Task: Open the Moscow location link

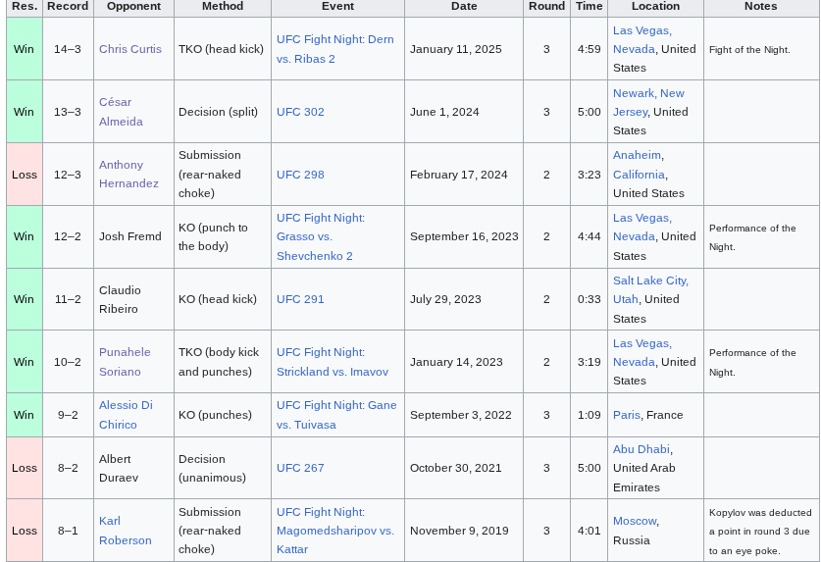Action: coord(635,521)
